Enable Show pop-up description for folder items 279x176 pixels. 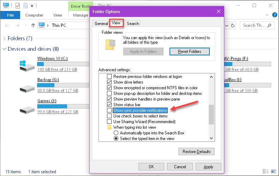click(x=109, y=93)
